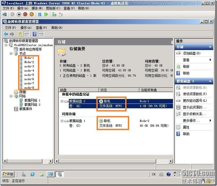Expand 更多操作 submenu arrow
This screenshot has width=217, height=186.
(210, 120)
